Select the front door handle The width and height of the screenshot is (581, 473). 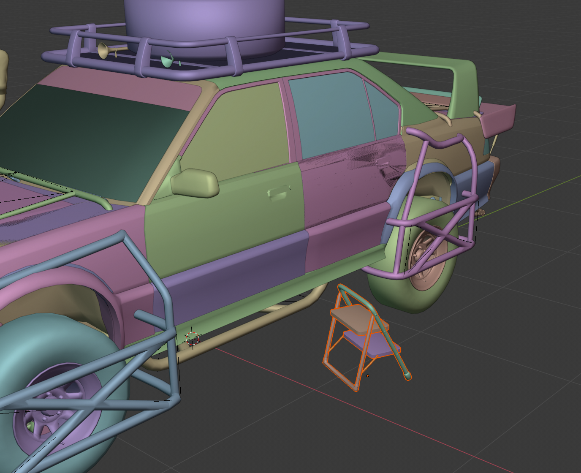(279, 193)
